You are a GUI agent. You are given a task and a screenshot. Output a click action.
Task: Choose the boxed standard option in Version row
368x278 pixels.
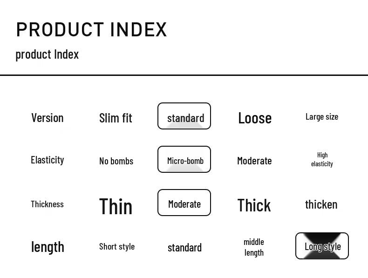184,116
